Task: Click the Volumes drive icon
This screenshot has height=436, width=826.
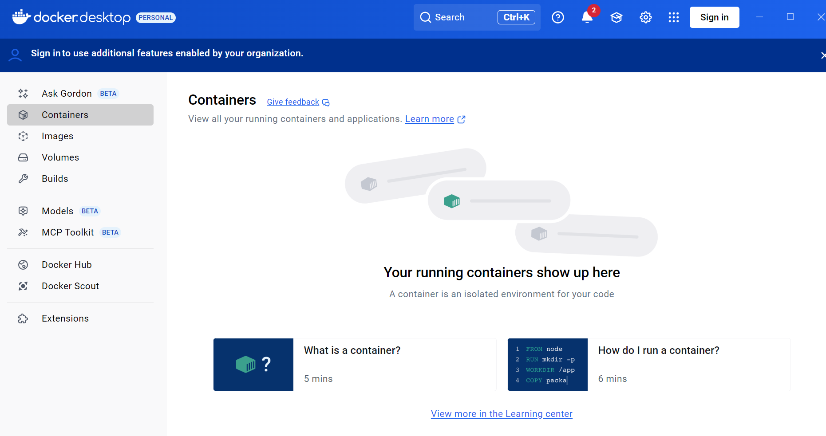Action: point(23,157)
